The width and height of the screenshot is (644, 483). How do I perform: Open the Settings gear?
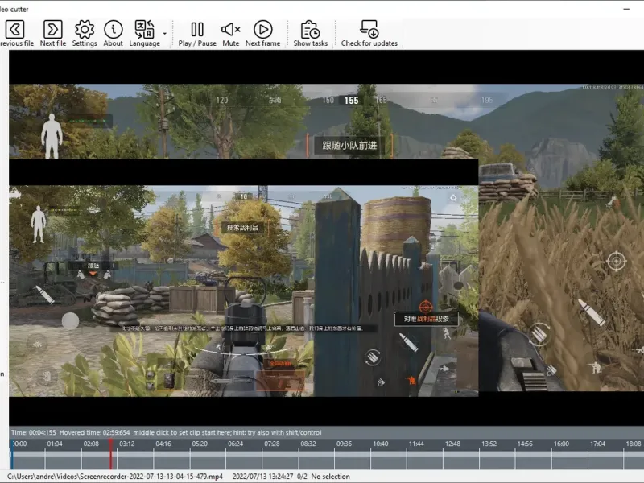[x=85, y=31]
